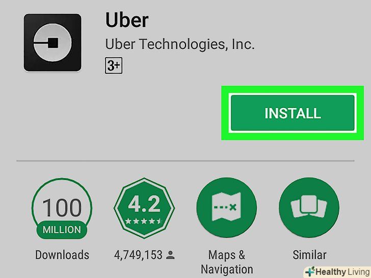Open the Maps & Navigation text label
Viewport: 371px width, 278px height.
click(x=227, y=262)
